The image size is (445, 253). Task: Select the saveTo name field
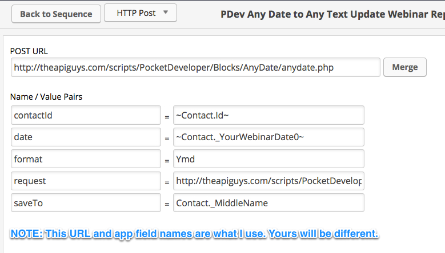point(86,202)
